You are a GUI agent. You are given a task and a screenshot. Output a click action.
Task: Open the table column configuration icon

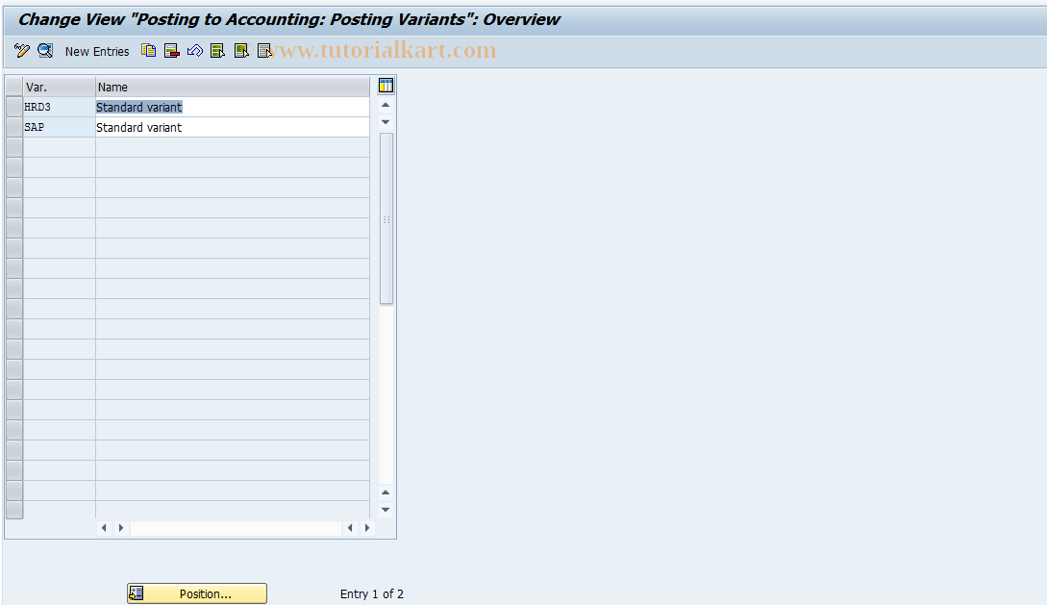(x=386, y=86)
